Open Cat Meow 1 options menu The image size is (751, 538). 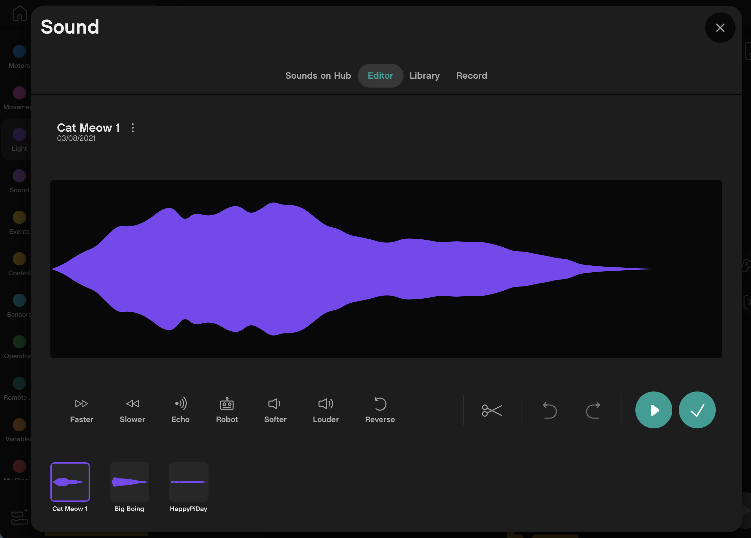coord(133,128)
